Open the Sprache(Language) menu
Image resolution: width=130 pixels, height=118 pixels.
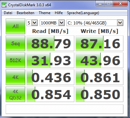pos(83,13)
